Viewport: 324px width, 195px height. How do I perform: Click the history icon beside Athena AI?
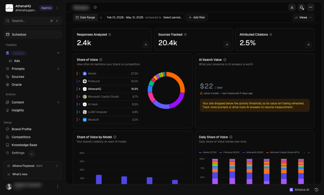pyautogui.click(x=316, y=190)
